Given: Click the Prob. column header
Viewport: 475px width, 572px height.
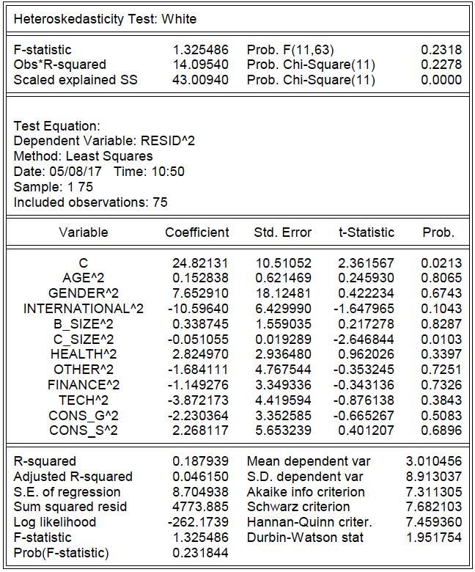Looking at the screenshot, I should click(x=438, y=232).
